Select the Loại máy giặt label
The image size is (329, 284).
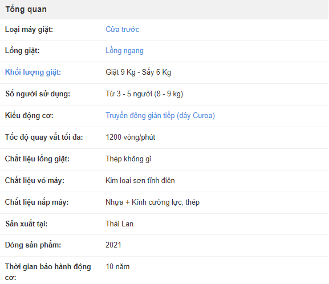coord(29,30)
